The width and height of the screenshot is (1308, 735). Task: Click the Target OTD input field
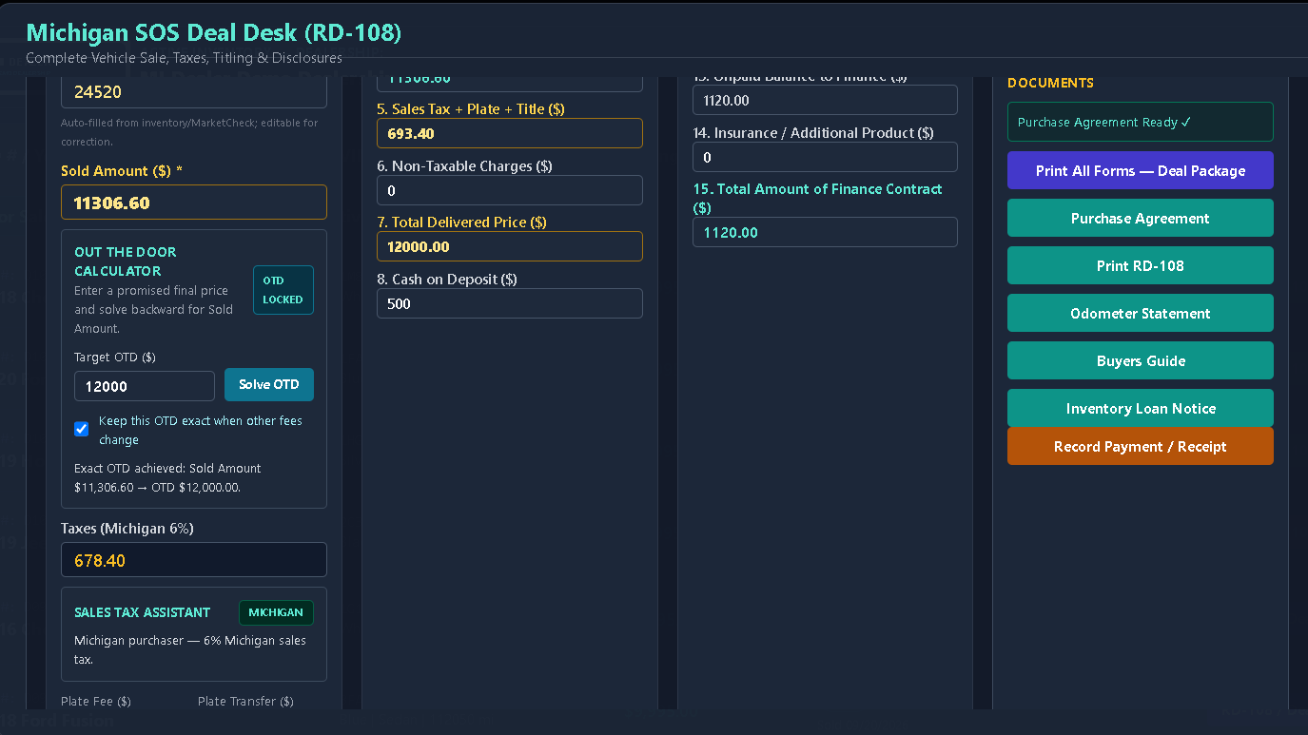[x=145, y=386]
